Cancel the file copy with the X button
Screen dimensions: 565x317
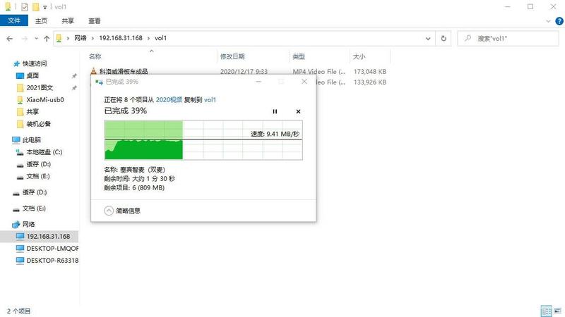(x=298, y=111)
